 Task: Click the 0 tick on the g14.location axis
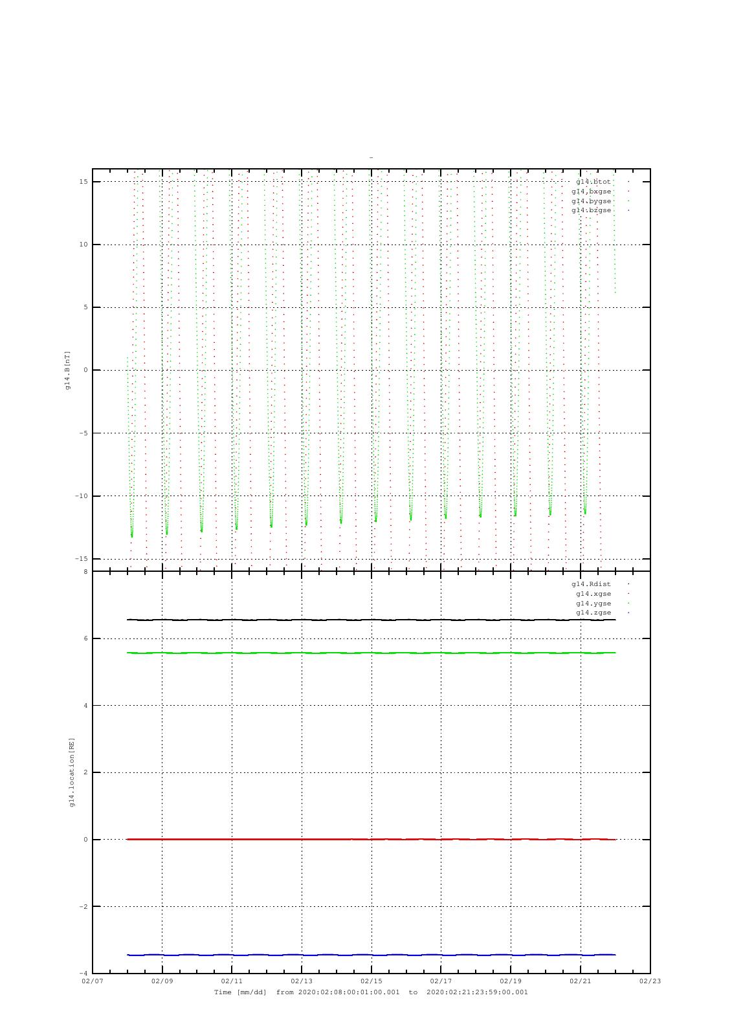point(86,840)
